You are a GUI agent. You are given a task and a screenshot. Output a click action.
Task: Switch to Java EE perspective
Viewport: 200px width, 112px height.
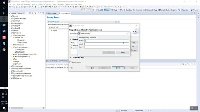99,10
